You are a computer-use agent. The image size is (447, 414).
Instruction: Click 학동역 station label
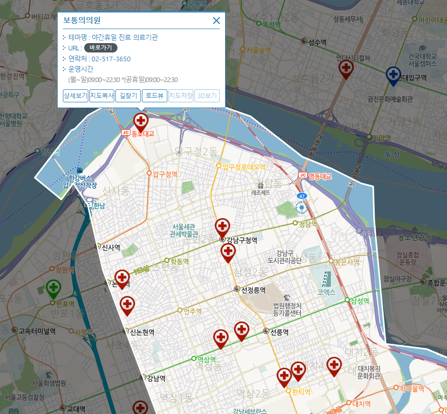coord(179,261)
